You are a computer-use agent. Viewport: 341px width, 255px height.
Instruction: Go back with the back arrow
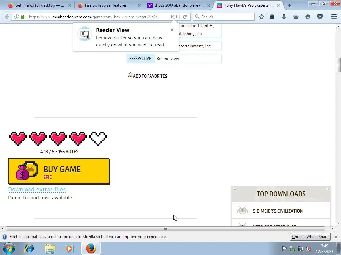[x=7, y=17]
